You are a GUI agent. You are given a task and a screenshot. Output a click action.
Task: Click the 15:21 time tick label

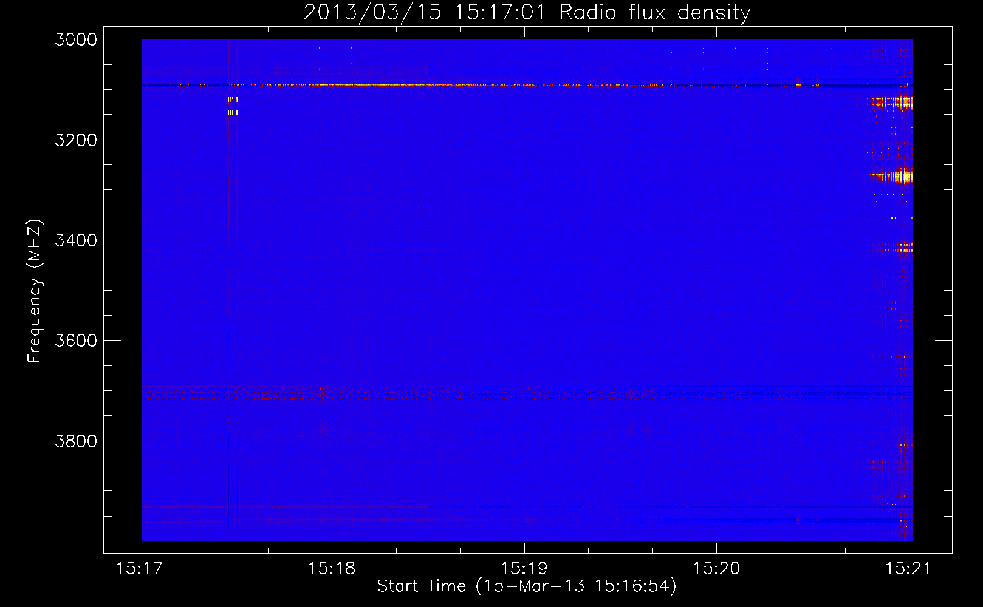click(x=908, y=569)
